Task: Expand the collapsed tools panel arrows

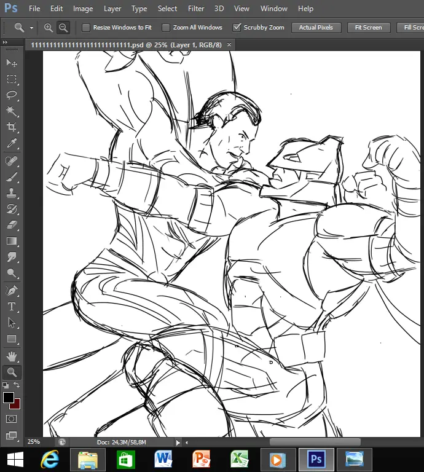Action: coord(5,42)
